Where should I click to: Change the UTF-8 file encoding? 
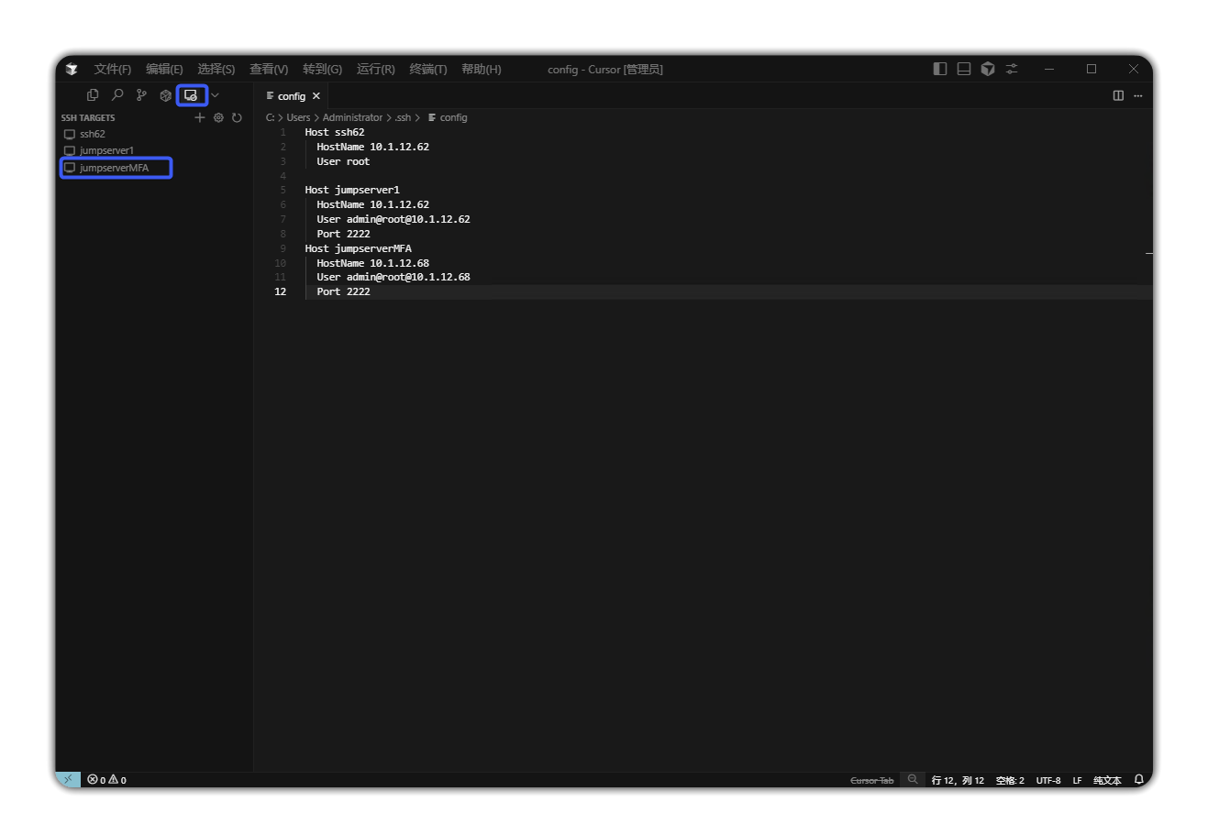(1048, 780)
